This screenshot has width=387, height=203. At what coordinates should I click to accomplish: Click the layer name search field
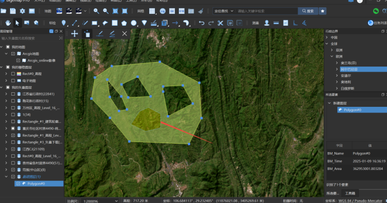click(x=30, y=38)
